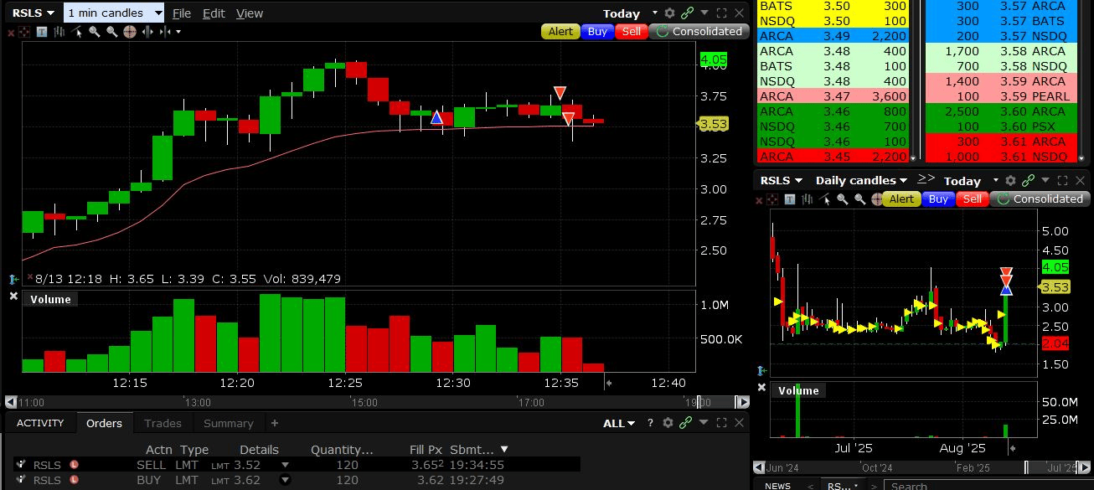The height and width of the screenshot is (490, 1094).
Task: Select the crosshair tool in main chart toolbar
Action: [x=130, y=32]
